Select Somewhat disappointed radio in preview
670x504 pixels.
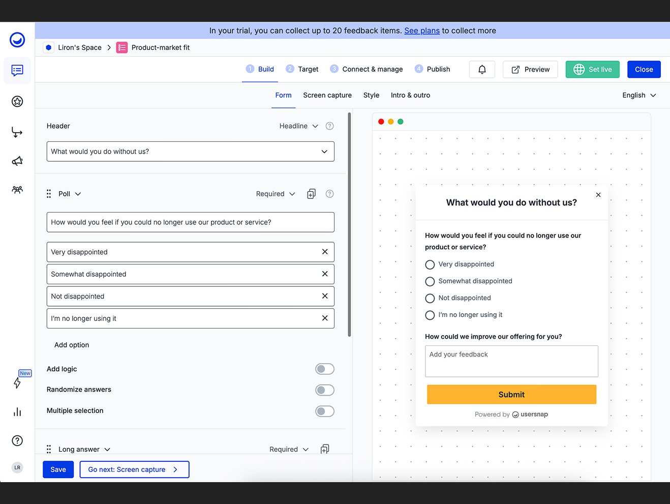click(x=430, y=281)
